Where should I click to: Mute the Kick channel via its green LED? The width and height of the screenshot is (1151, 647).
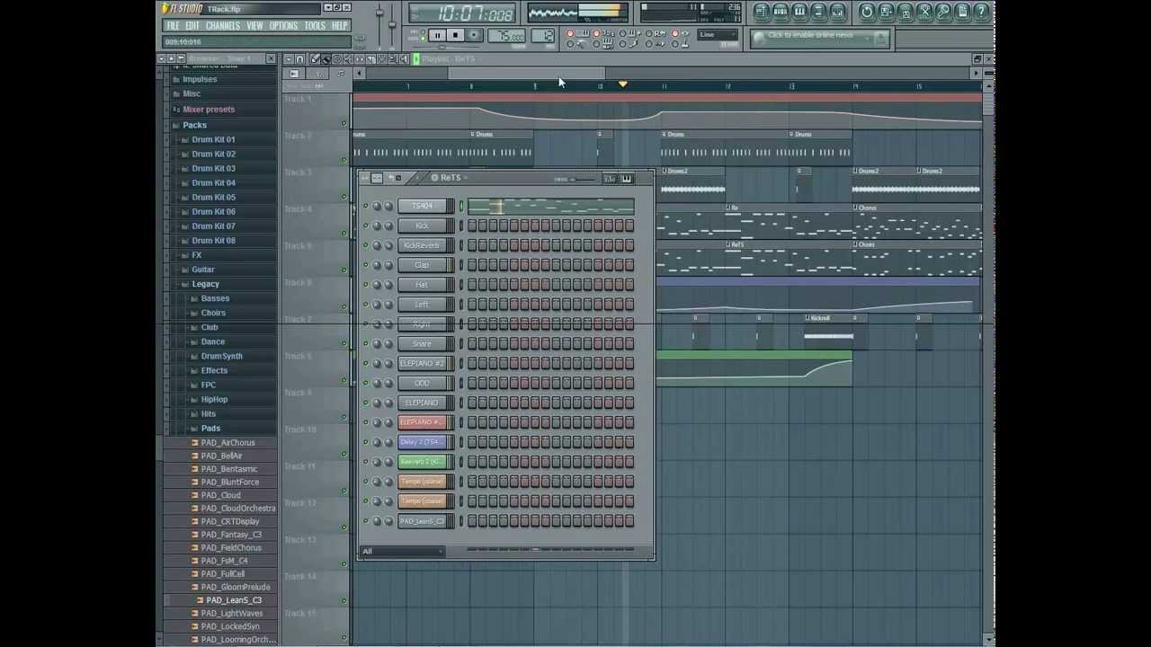click(x=366, y=226)
